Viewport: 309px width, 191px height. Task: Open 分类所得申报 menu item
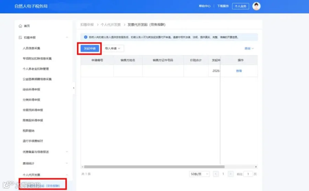[x=31, y=100]
